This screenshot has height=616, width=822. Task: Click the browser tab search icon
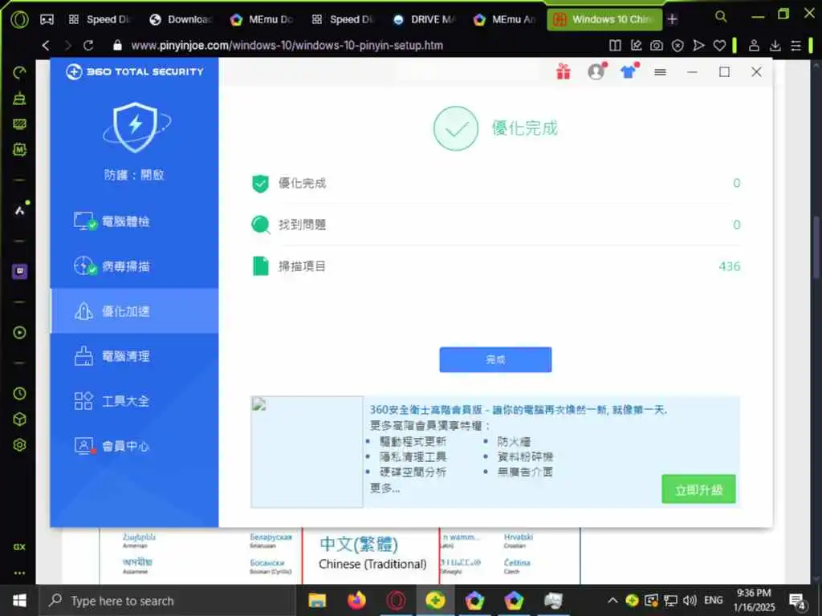coord(722,17)
